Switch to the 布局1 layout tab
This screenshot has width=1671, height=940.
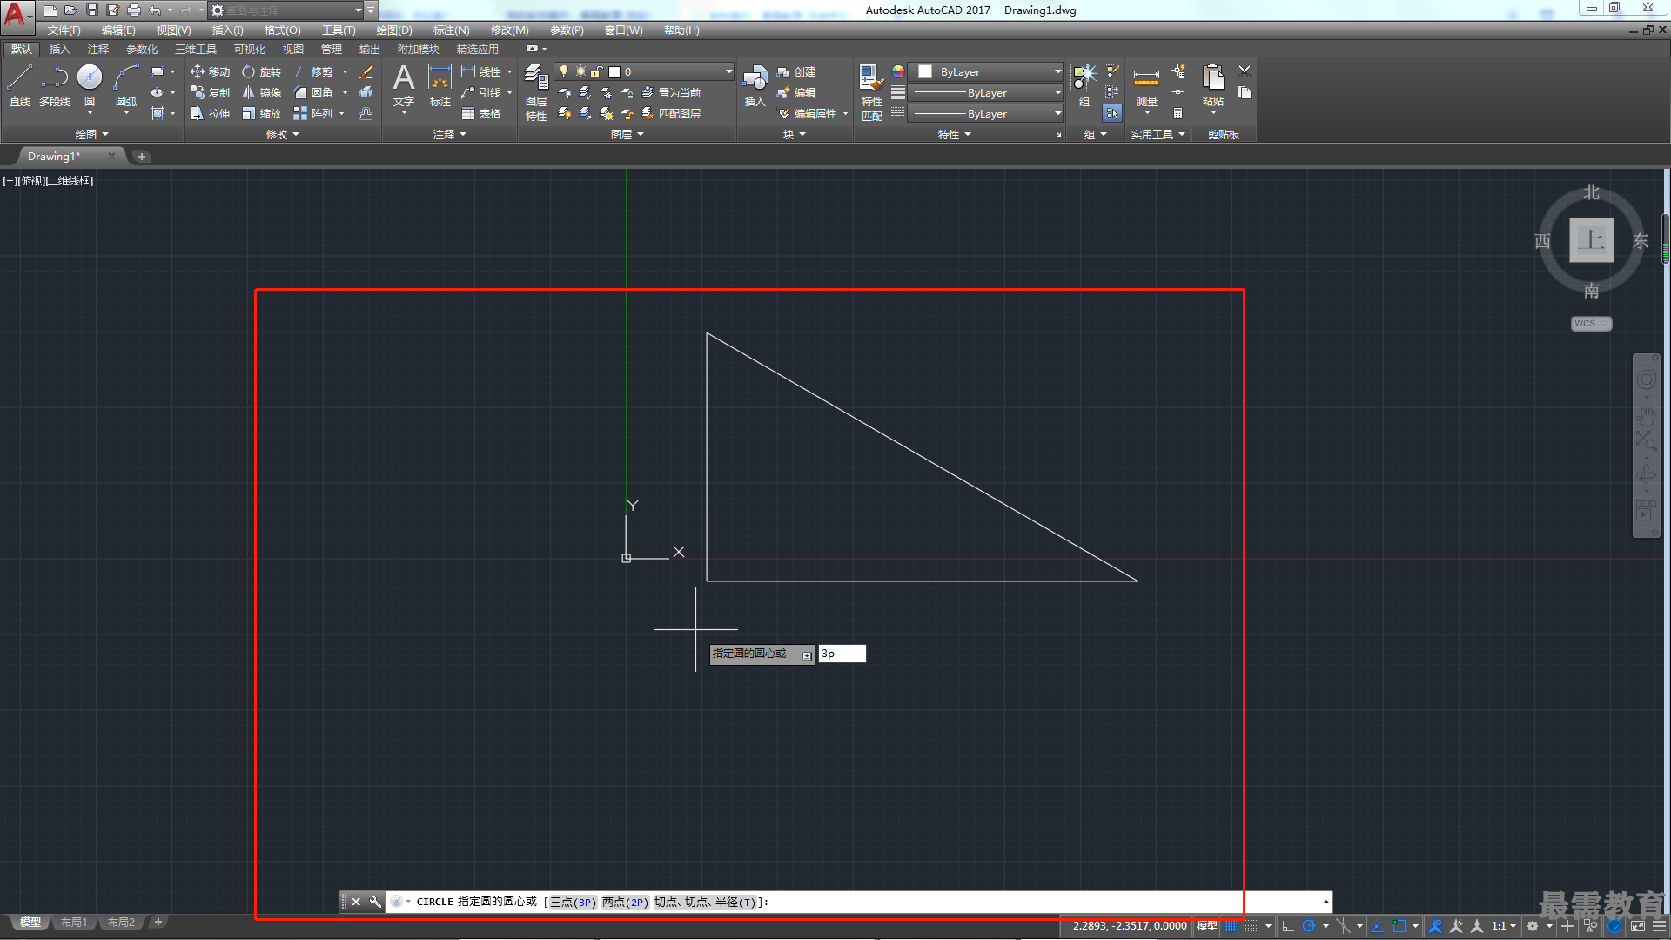(74, 923)
